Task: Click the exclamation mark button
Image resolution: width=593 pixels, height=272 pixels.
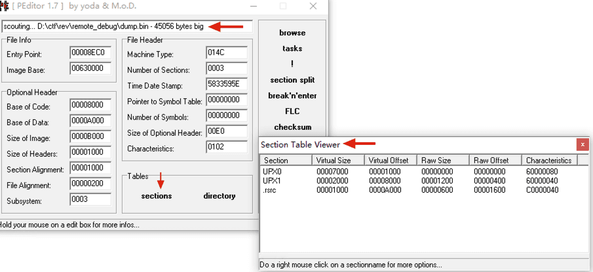Action: point(292,64)
